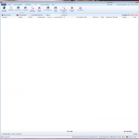Viewport: 139px width, 139px height.
Task: Click the Save results now disk icon
Action: (48, 8)
